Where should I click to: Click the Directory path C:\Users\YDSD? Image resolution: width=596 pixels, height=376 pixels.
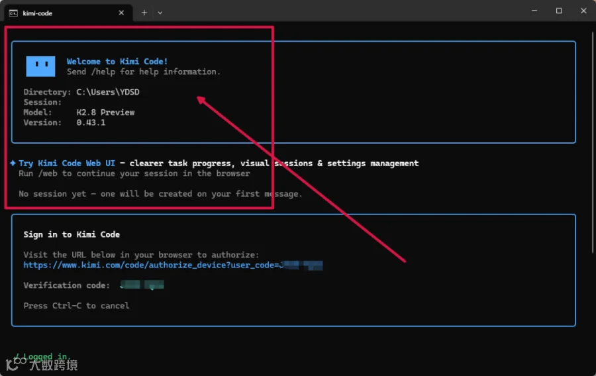click(x=108, y=92)
